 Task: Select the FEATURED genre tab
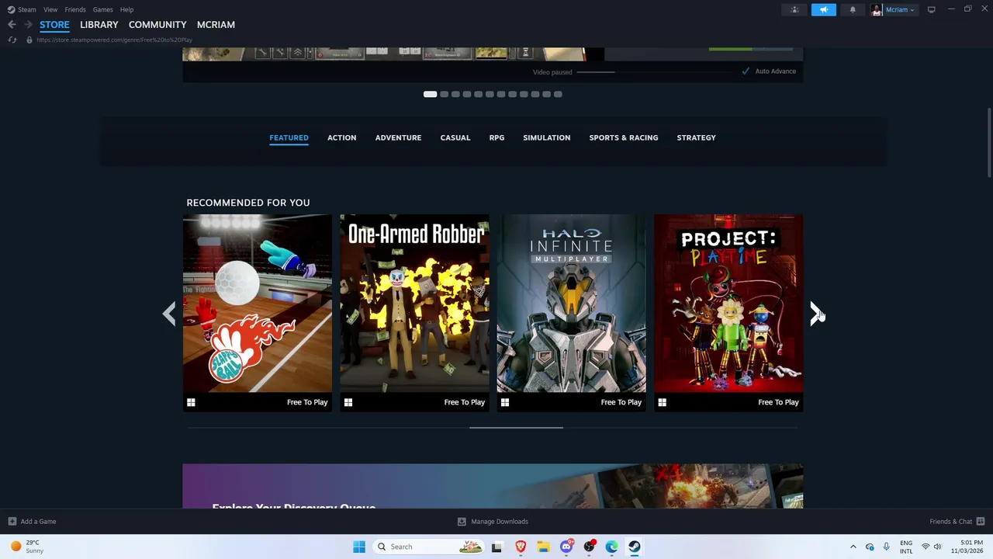289,137
